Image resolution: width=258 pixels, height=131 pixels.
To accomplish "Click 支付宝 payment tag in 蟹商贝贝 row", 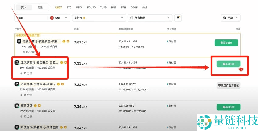I will 172,106.
